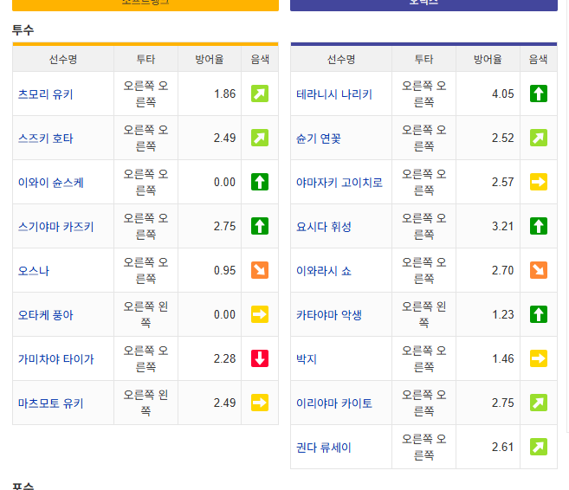
Task: Click the 투수 section heading
Action: [x=23, y=29]
